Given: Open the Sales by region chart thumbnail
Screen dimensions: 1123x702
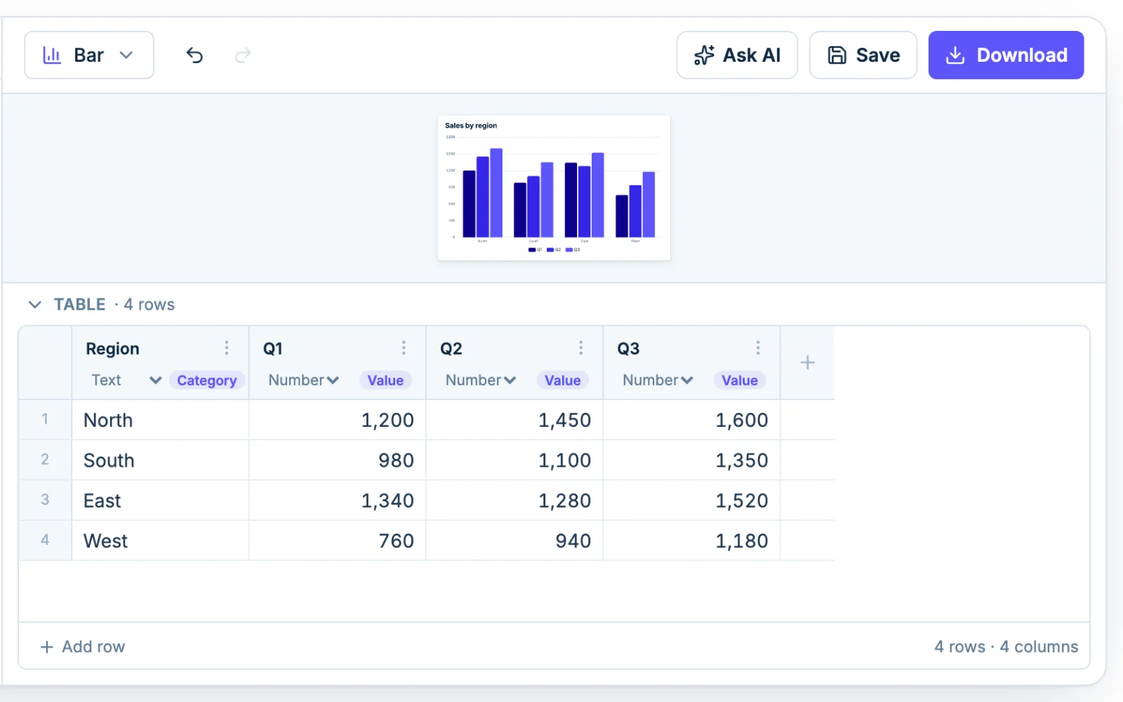Looking at the screenshot, I should click(554, 187).
